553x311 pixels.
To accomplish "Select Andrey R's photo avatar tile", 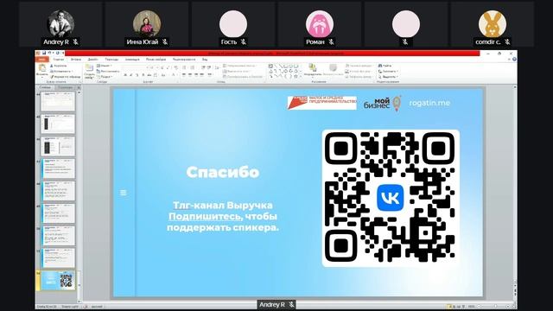I will click(x=60, y=24).
